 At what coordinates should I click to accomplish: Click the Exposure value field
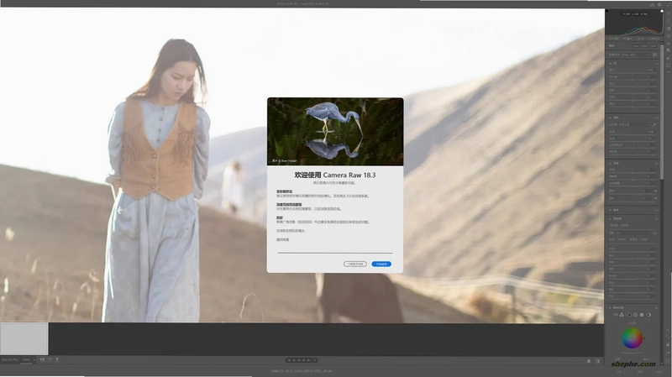(x=652, y=71)
